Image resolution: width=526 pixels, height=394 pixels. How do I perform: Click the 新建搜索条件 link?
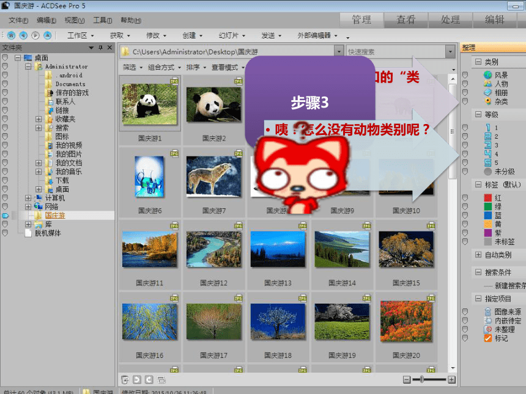pyautogui.click(x=510, y=285)
